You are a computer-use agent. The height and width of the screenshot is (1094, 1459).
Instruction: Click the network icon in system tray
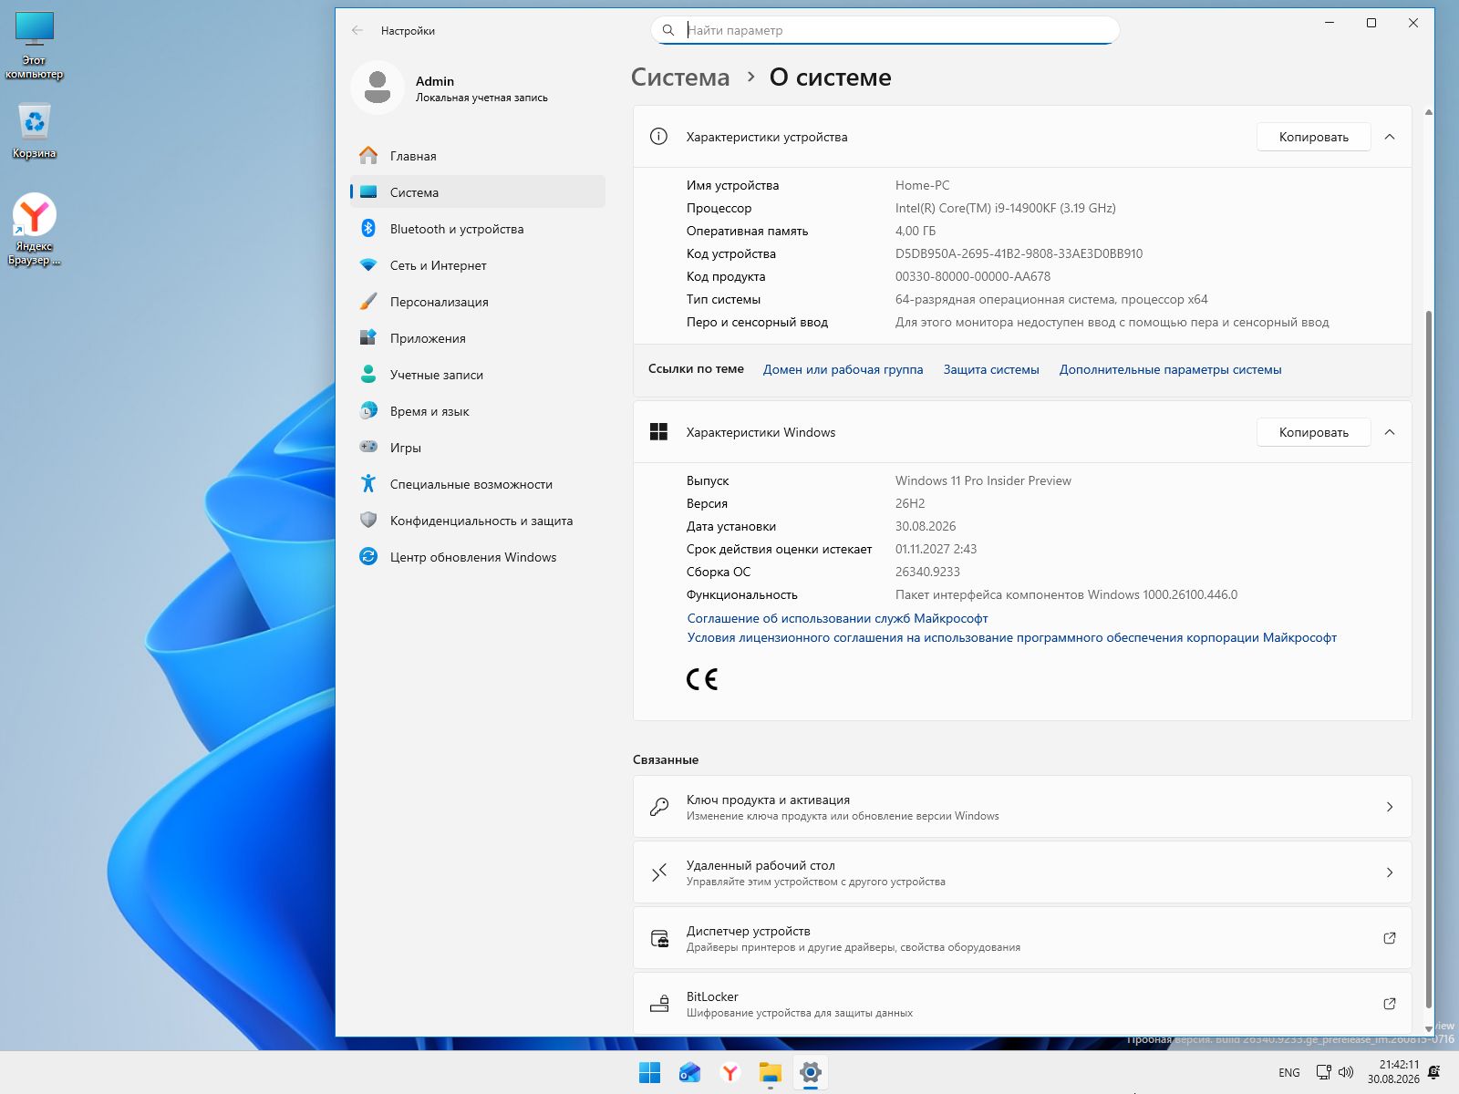click(1323, 1072)
